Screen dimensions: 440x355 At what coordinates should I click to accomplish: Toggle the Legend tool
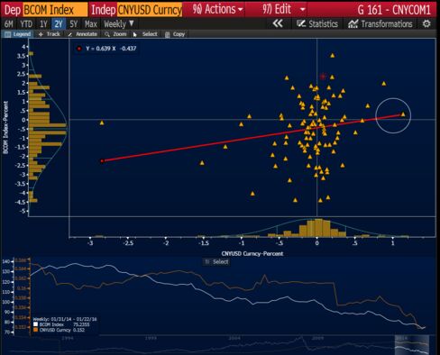pos(18,34)
